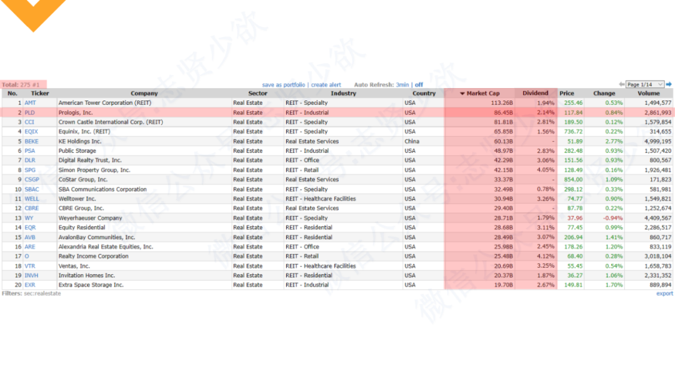
Task: Open the AMT ticker link
Action: pos(30,103)
